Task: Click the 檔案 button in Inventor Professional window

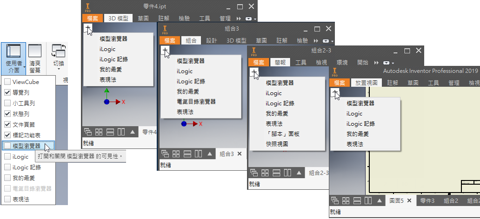Action: [x=339, y=83]
